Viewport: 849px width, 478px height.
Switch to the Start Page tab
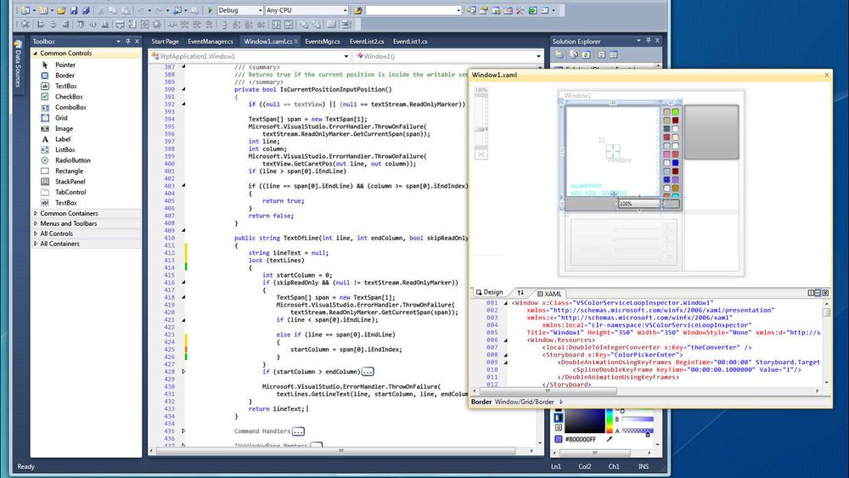(165, 41)
